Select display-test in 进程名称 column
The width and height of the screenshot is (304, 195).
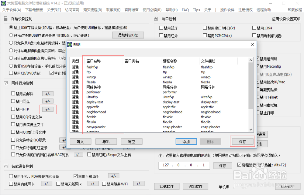pyautogui.click(x=171, y=102)
